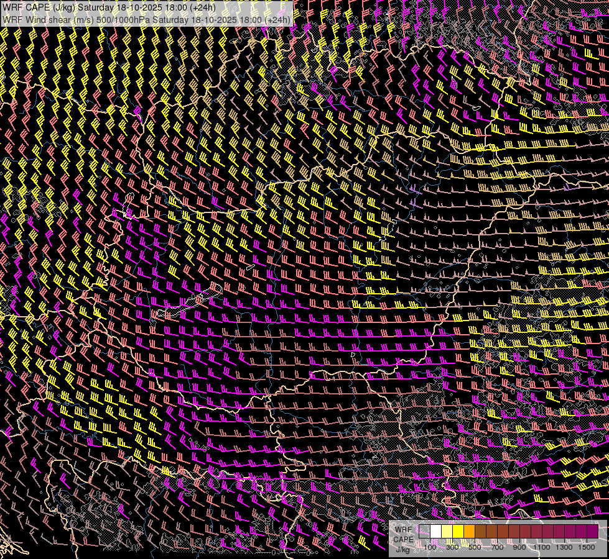Select the swatch right after 900 tick
609x559 pixels.
526,531
